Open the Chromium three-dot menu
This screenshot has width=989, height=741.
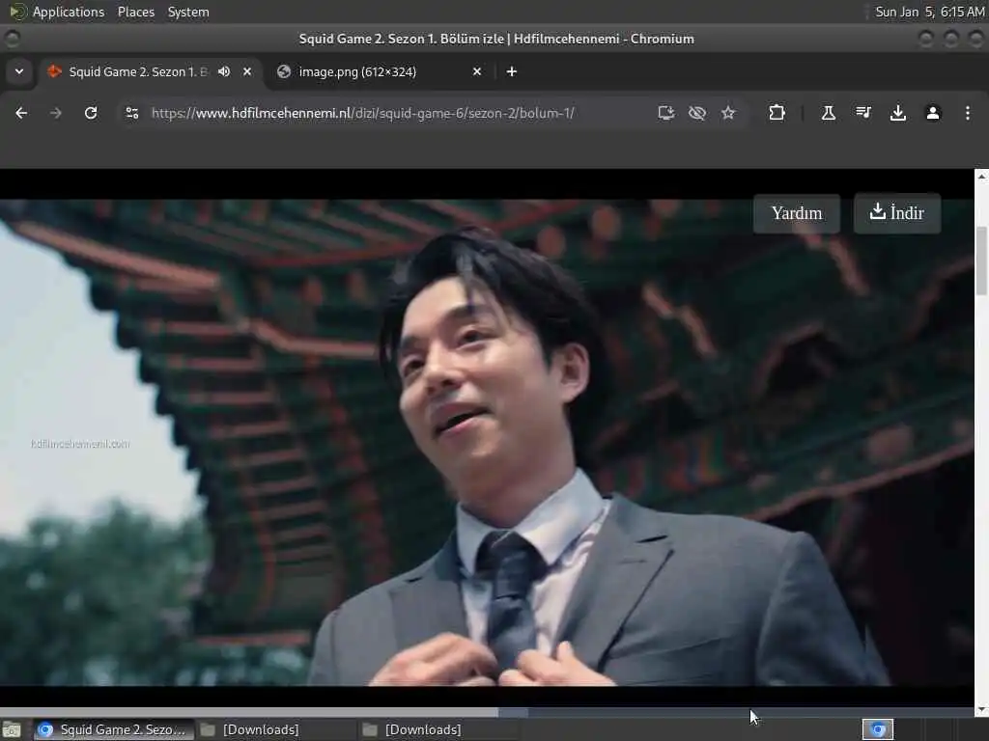coord(968,113)
